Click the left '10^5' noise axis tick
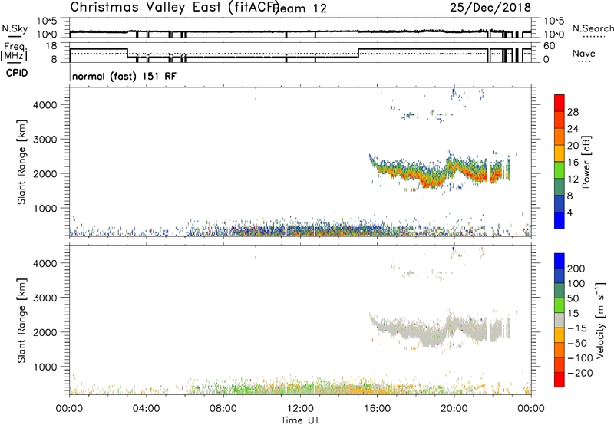 [47, 21]
